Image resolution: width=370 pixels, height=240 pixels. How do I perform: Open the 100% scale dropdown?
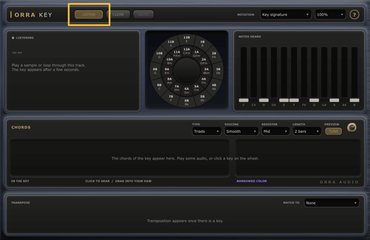click(330, 14)
